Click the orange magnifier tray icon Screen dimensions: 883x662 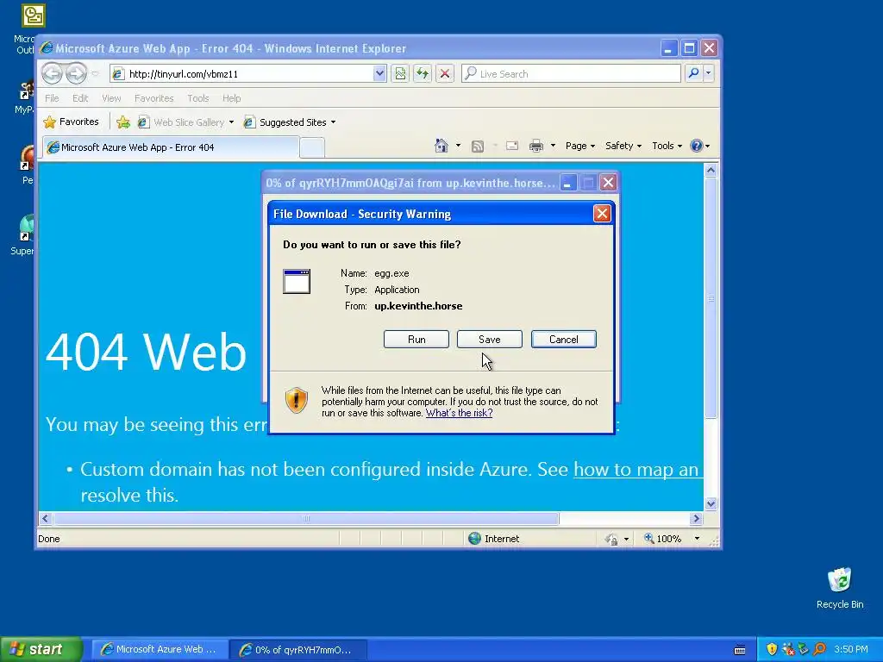(820, 649)
